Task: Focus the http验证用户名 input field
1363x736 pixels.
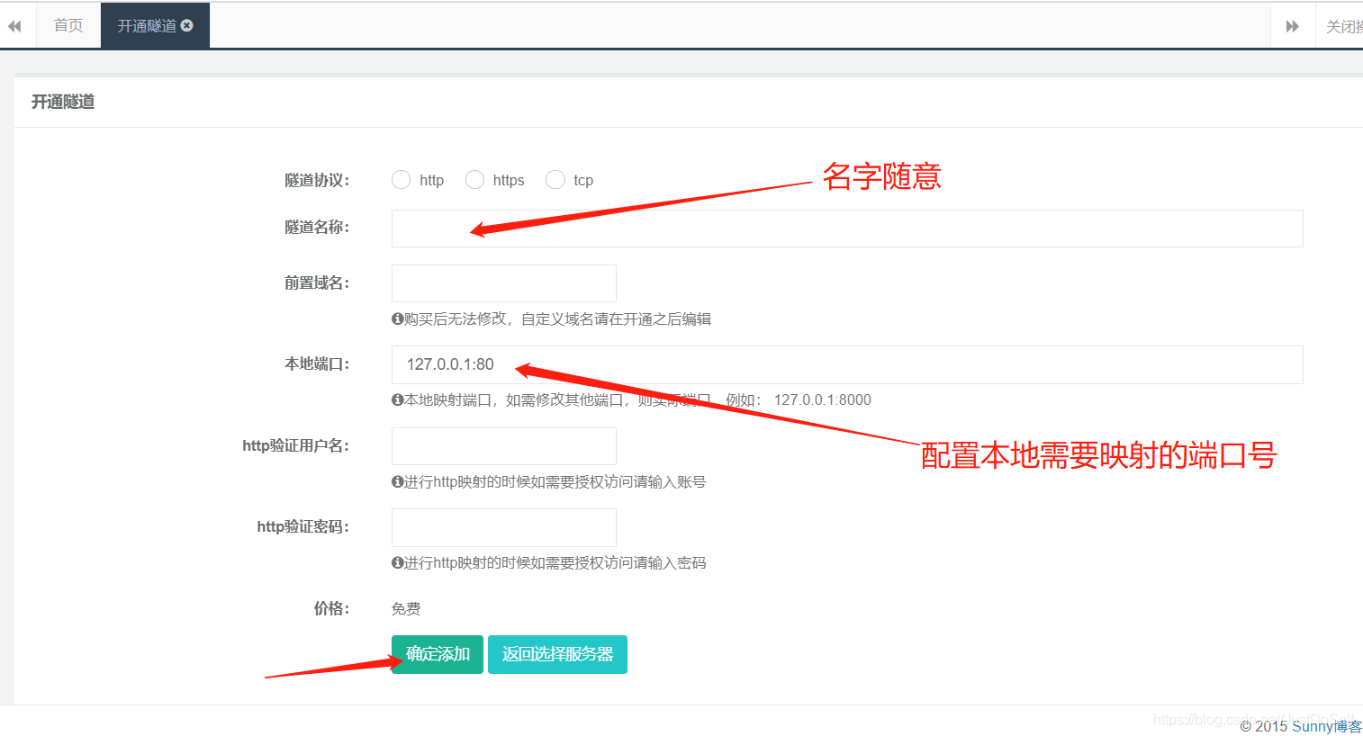Action: (x=504, y=446)
